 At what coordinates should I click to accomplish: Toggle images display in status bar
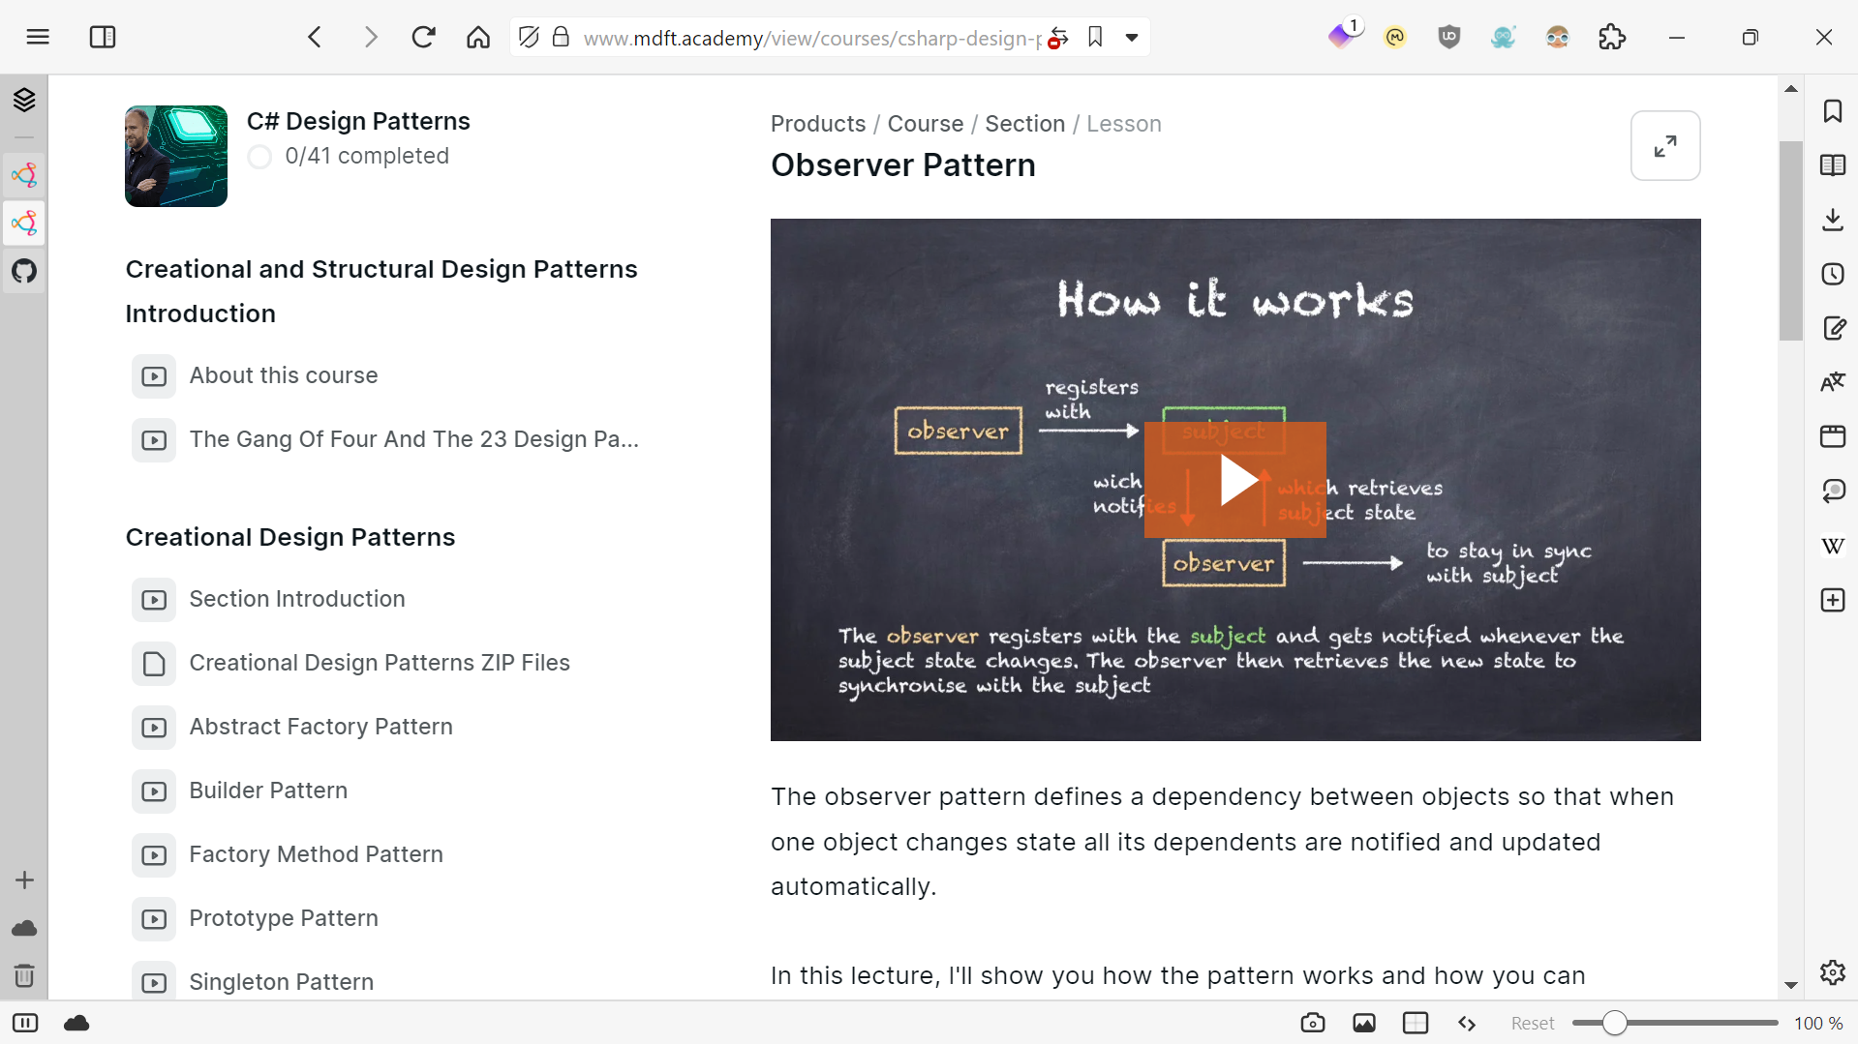point(1363,1023)
